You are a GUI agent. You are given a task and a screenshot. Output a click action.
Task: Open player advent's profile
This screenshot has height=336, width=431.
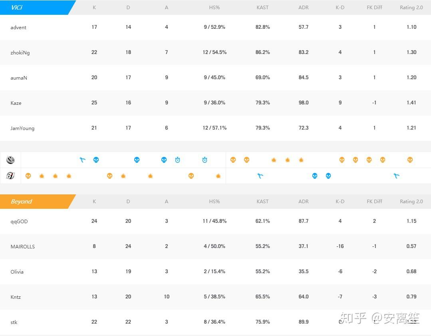click(x=18, y=27)
